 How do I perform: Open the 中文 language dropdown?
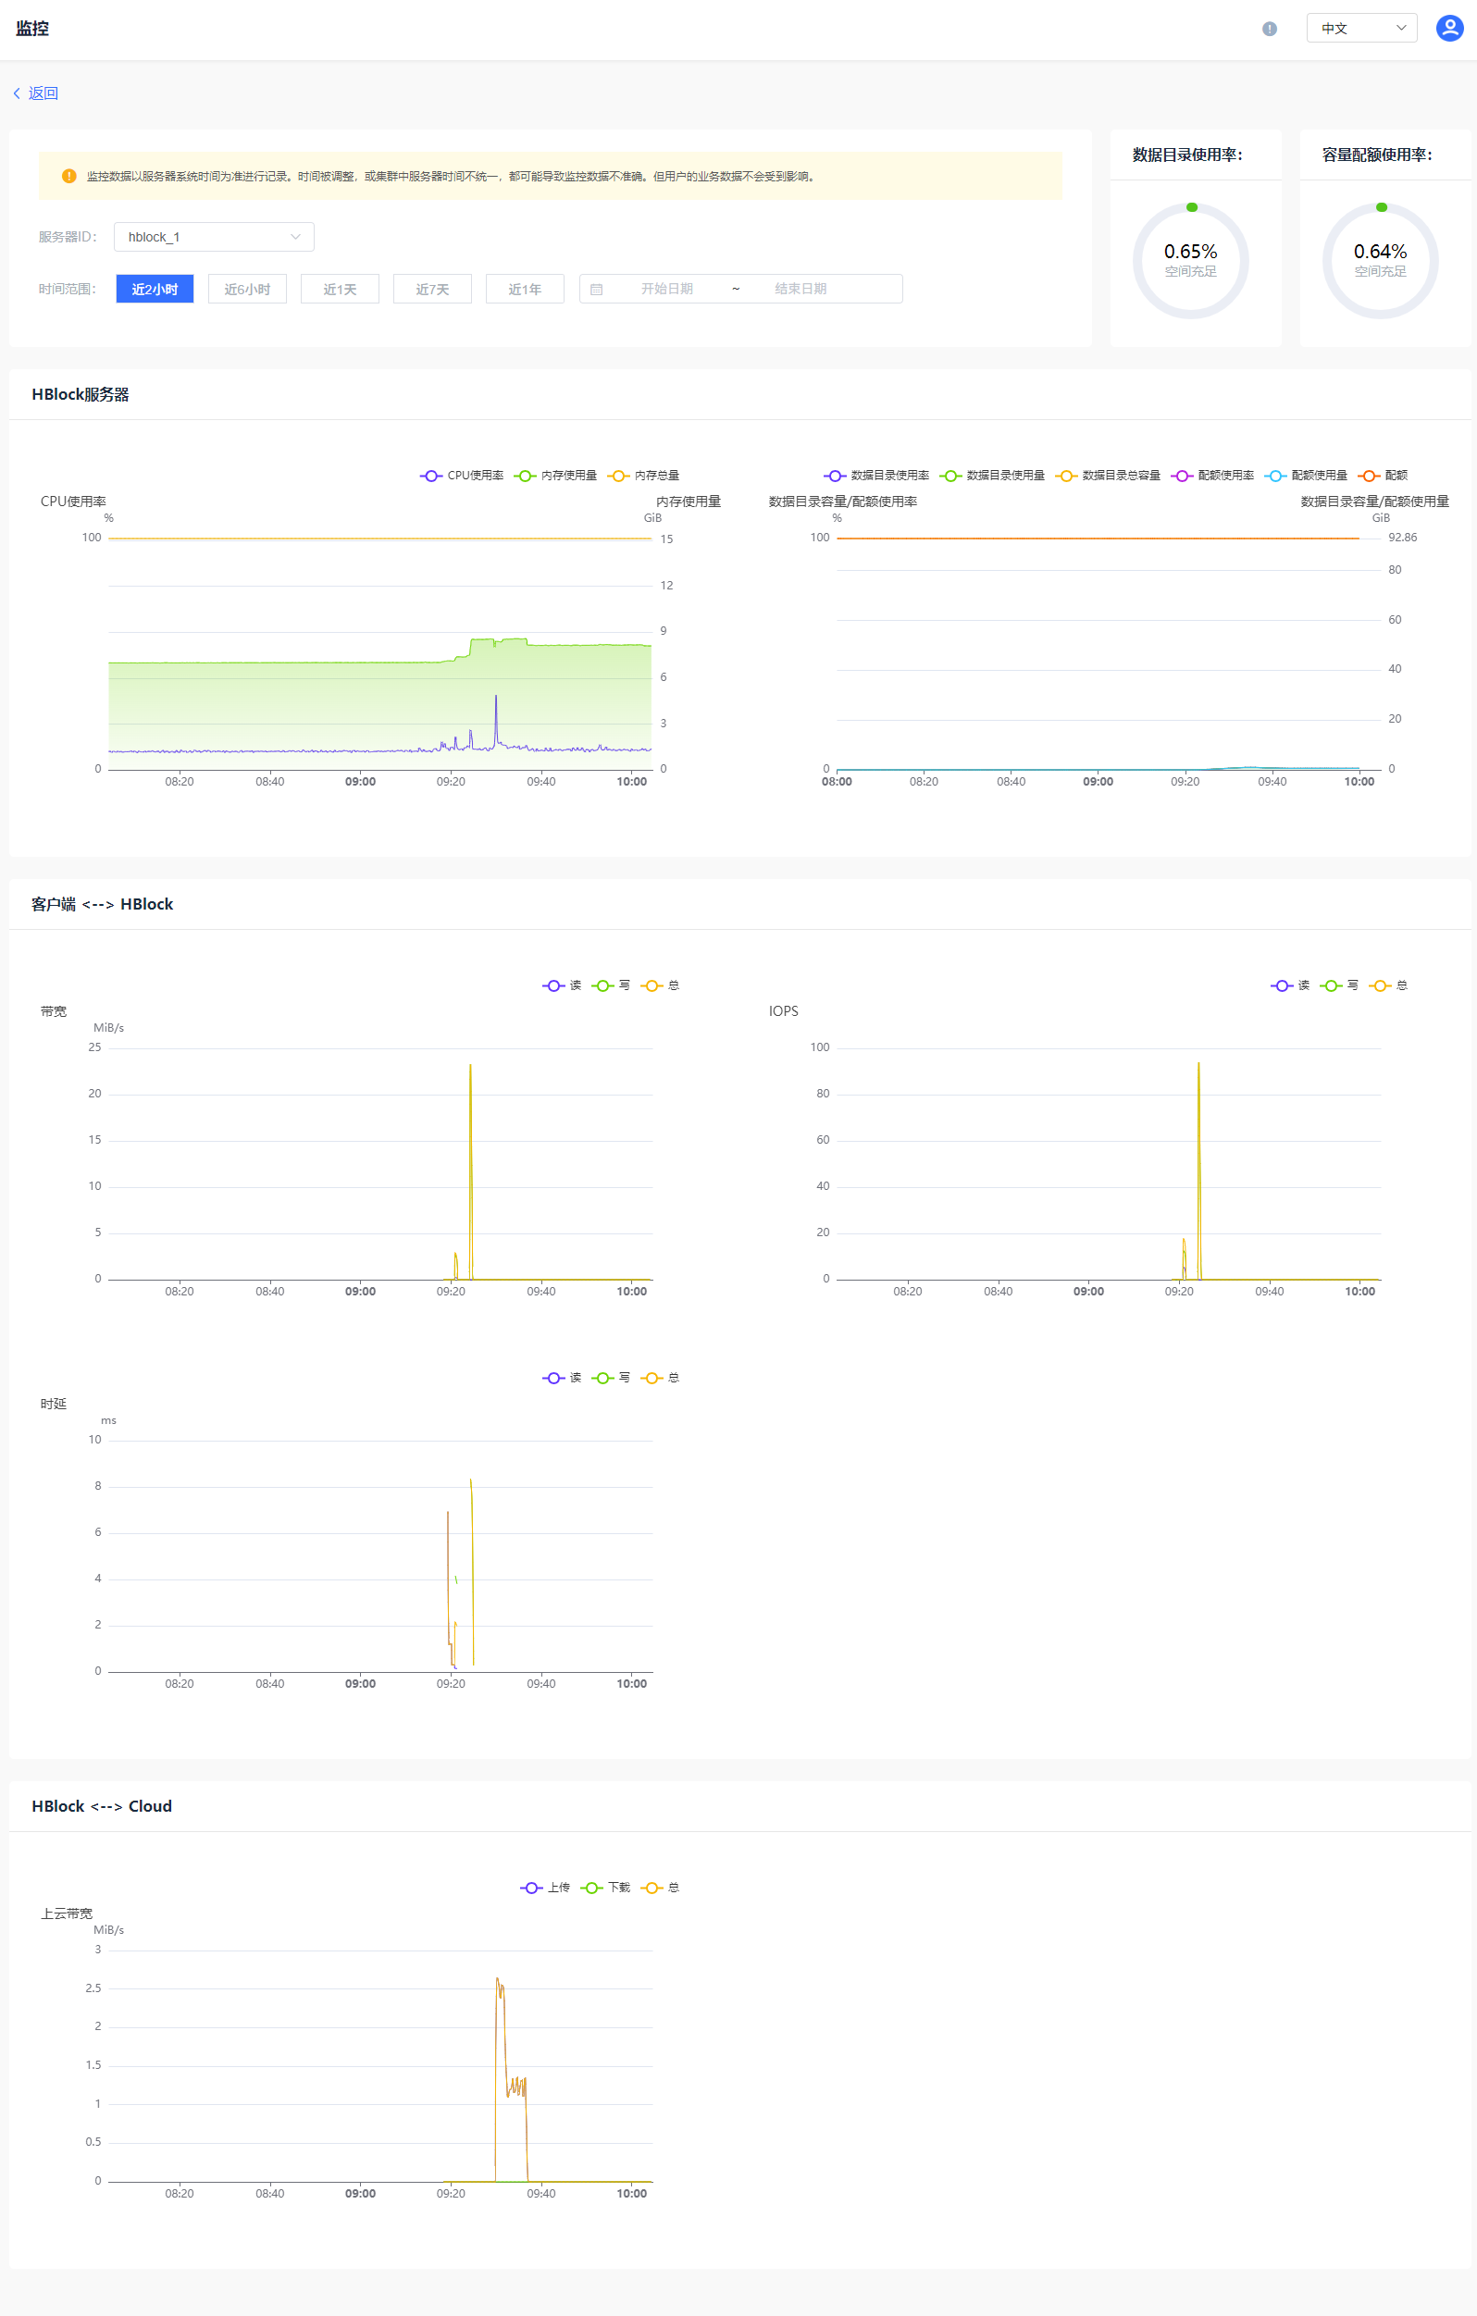pyautogui.click(x=1361, y=28)
